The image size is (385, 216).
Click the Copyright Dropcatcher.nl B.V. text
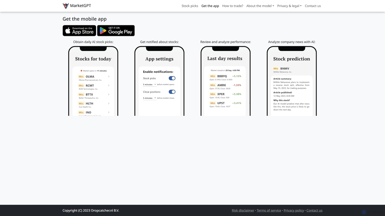(x=91, y=211)
